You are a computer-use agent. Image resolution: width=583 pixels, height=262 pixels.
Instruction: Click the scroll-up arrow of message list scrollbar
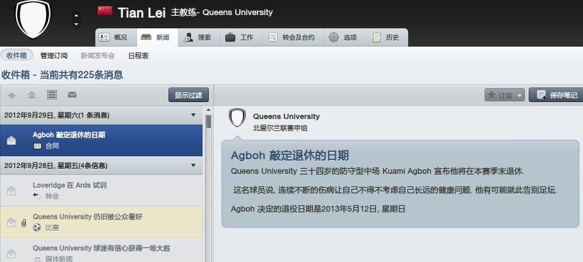point(208,110)
